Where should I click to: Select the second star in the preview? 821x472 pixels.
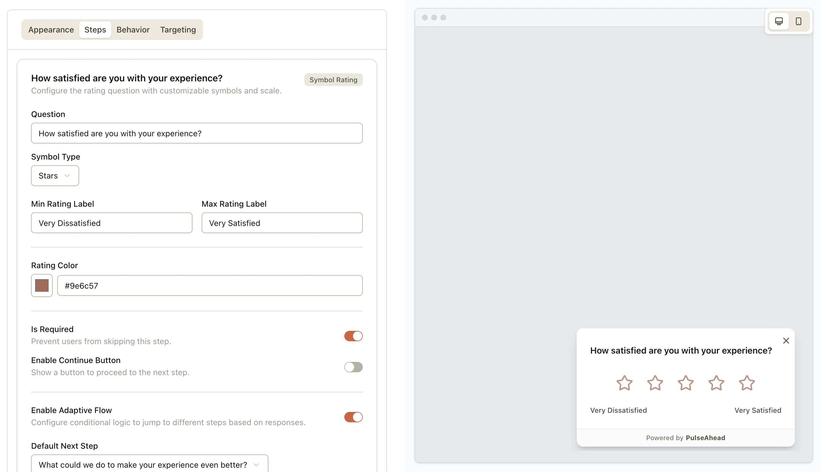pos(655,383)
